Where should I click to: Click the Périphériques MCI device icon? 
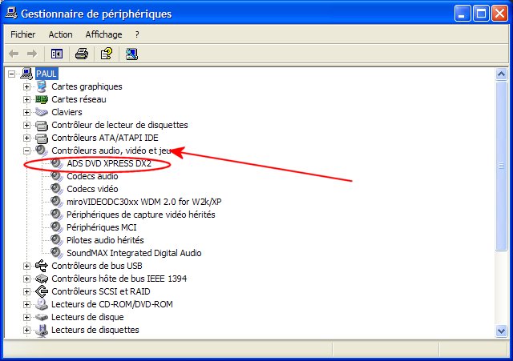57,227
